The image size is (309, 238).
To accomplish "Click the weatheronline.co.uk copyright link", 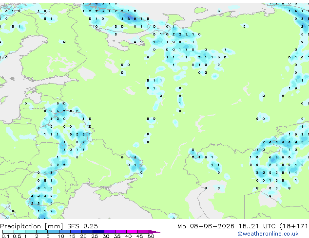I will tap(268, 234).
